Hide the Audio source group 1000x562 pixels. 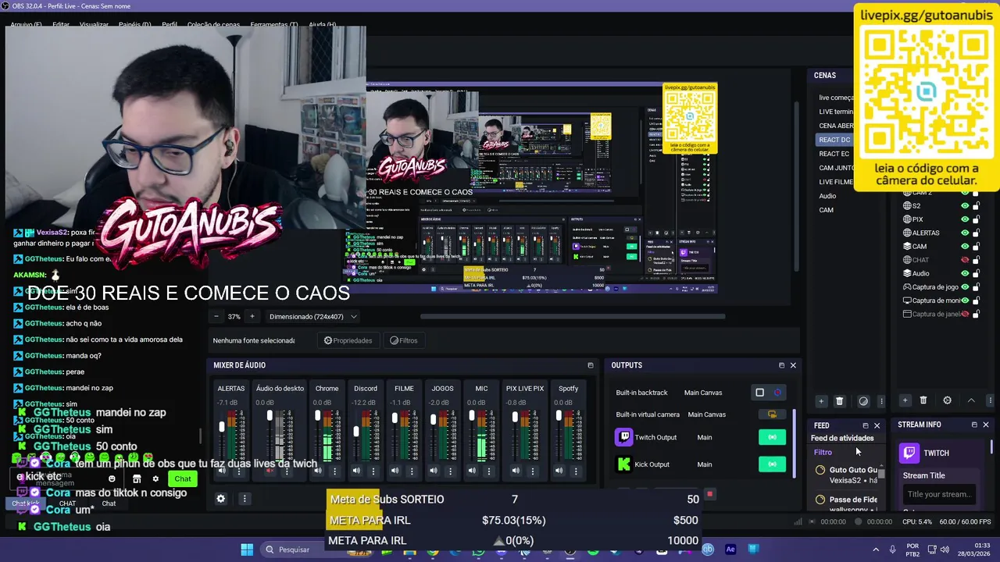point(965,273)
